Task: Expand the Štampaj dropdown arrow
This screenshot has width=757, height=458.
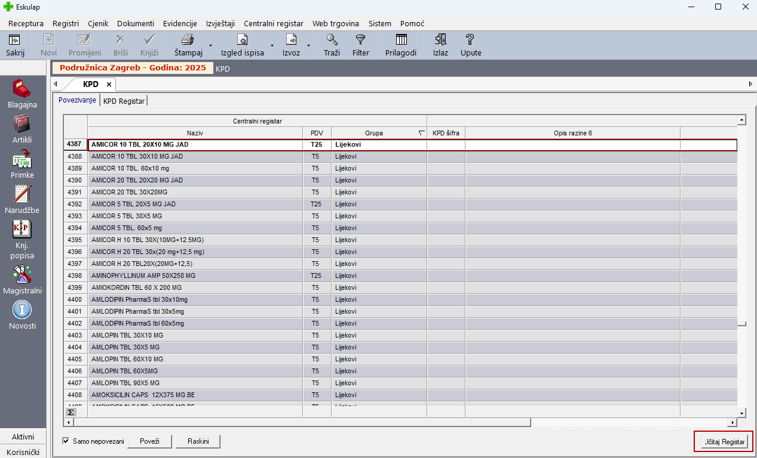Action: [x=210, y=45]
